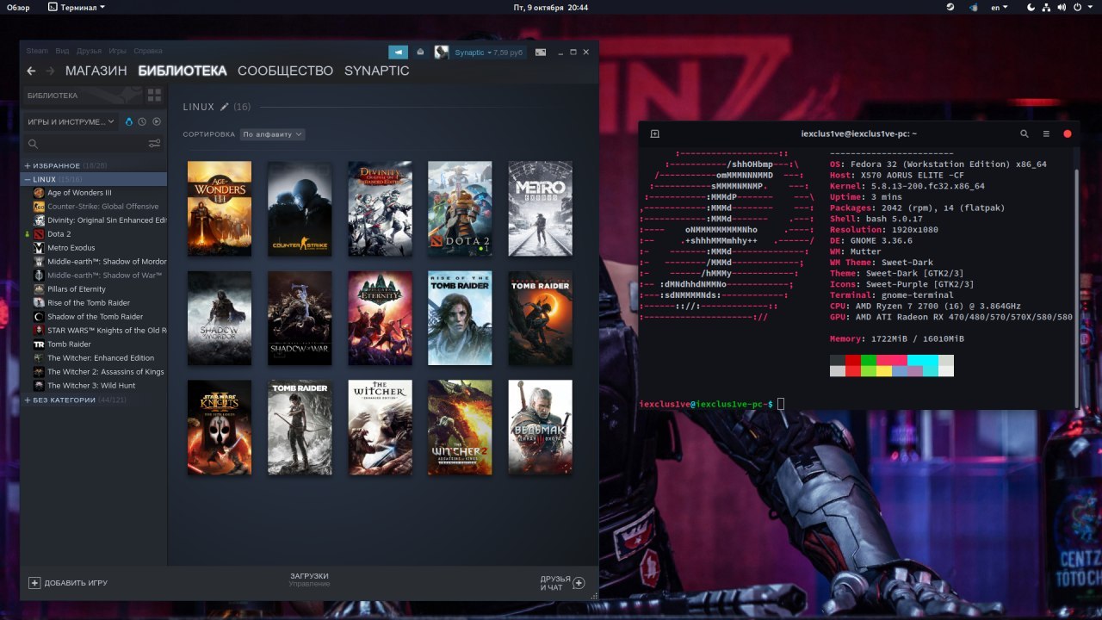This screenshot has width=1102, height=620.
Task: Open Steam announcements via blue megaphone icon
Action: tap(398, 52)
